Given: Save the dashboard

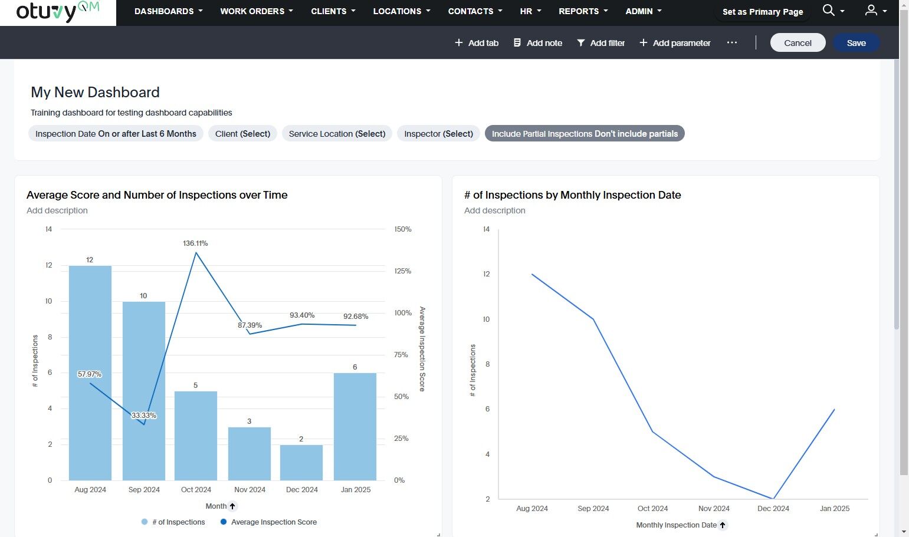Looking at the screenshot, I should tap(856, 42).
